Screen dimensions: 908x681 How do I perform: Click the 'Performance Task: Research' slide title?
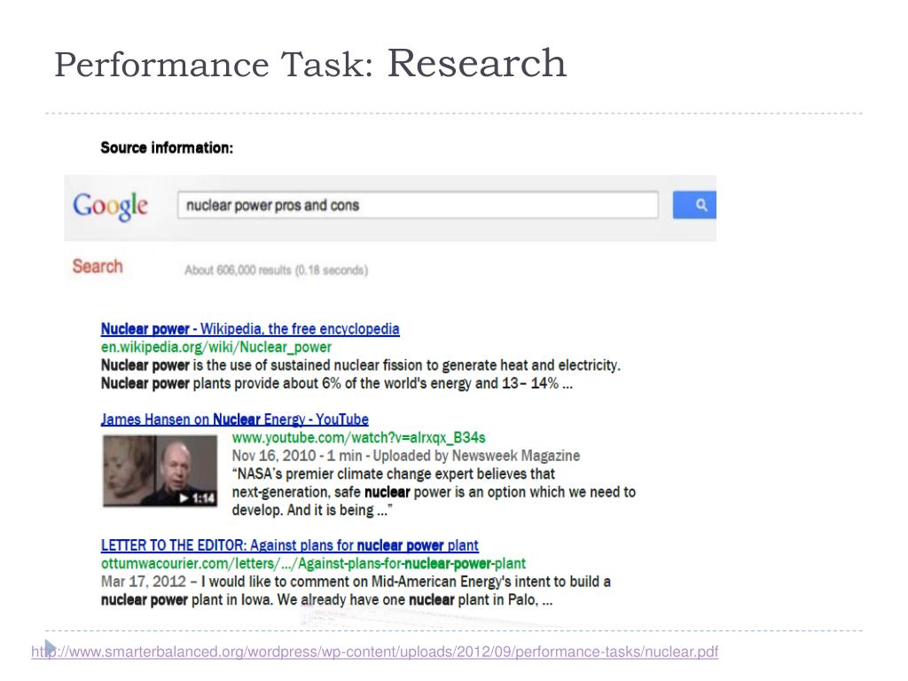tap(310, 64)
